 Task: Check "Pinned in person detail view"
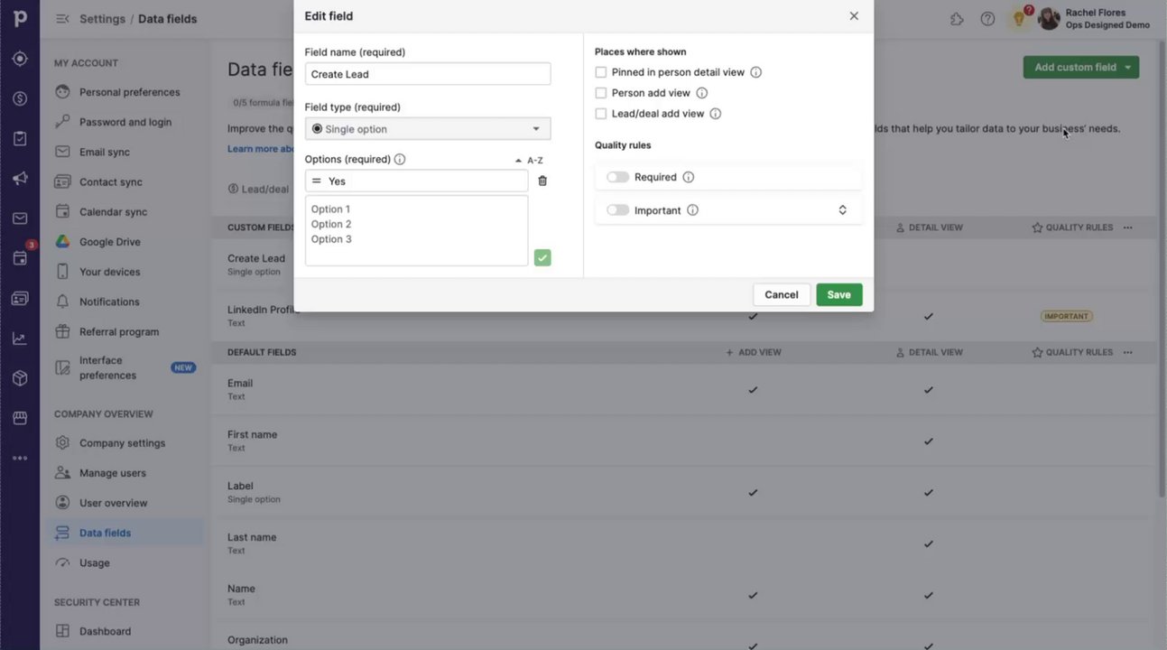tap(601, 72)
